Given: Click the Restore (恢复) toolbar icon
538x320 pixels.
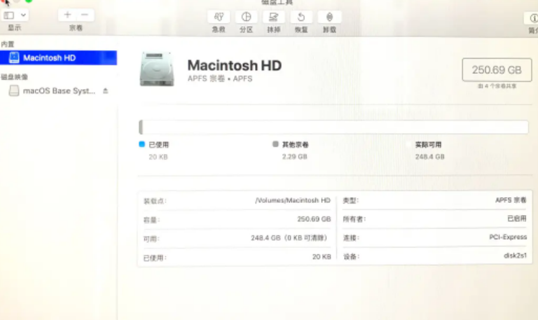Looking at the screenshot, I should coord(301,17).
